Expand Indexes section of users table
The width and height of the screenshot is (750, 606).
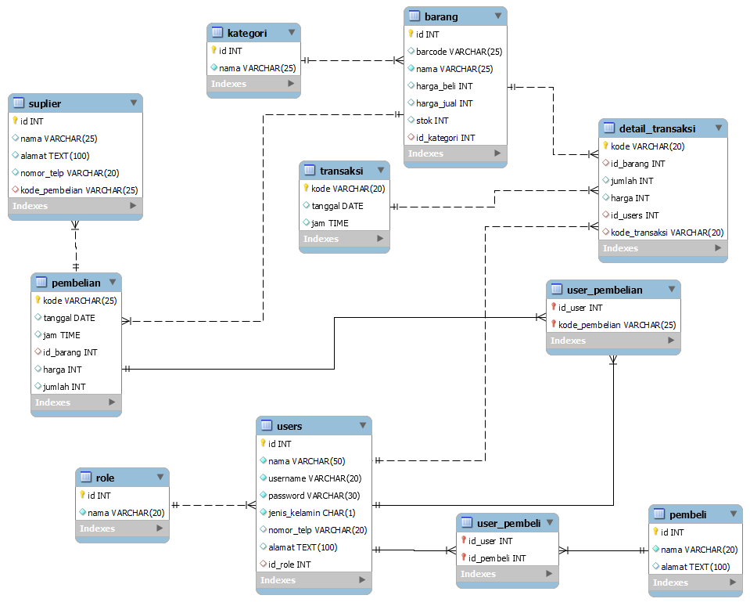click(x=361, y=580)
